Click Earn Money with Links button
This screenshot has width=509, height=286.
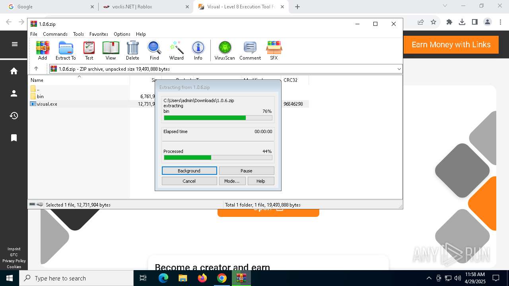(x=451, y=44)
